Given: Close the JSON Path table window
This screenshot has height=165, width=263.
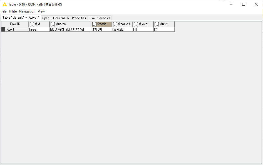Looking at the screenshot, I should 256,4.
